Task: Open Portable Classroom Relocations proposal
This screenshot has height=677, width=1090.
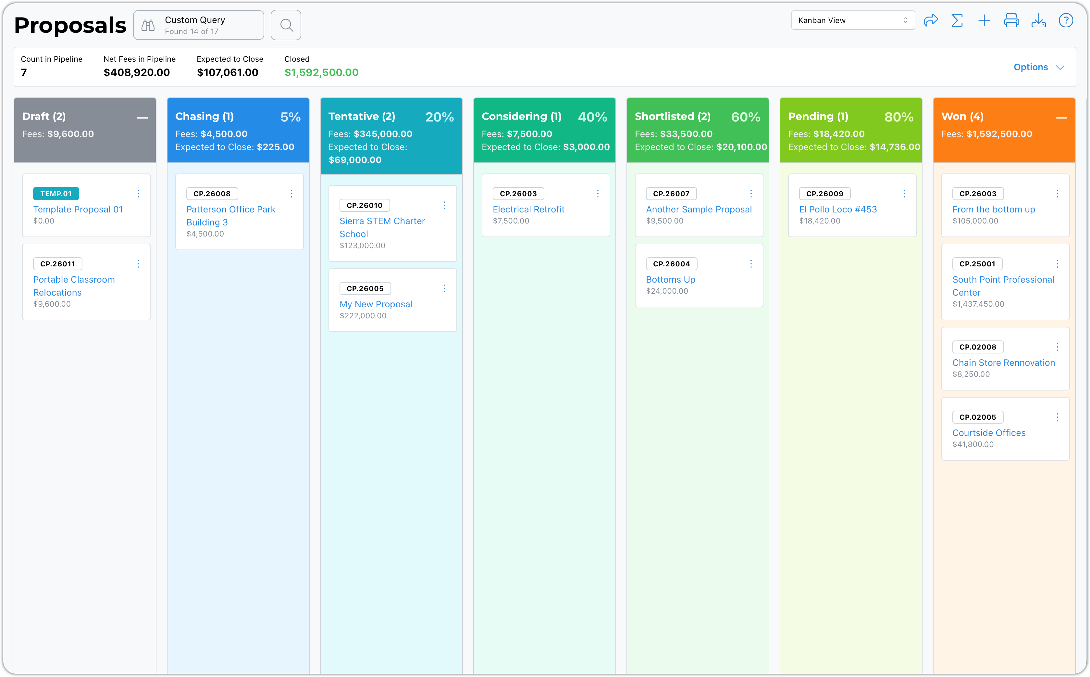Action: tap(74, 286)
